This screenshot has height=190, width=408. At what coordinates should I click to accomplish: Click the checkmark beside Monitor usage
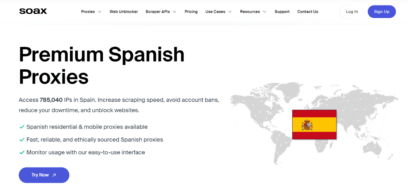tap(22, 153)
